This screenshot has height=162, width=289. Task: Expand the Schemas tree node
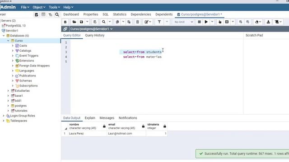[x=13, y=81]
